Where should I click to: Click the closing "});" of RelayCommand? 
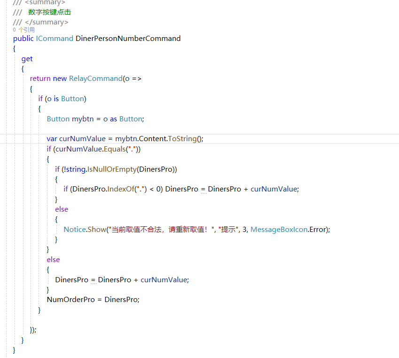click(33, 330)
